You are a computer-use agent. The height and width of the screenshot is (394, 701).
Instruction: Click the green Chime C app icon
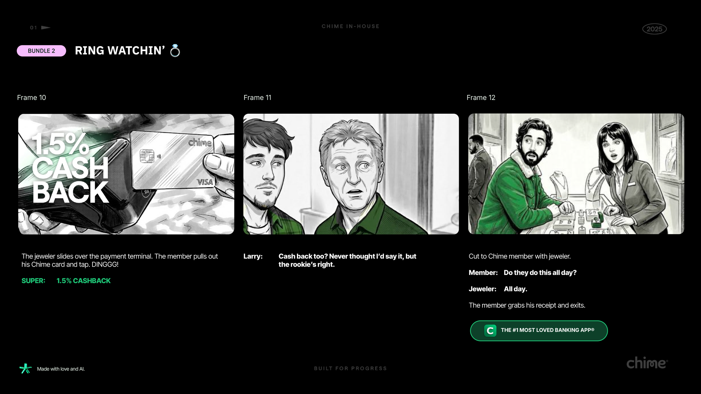pyautogui.click(x=490, y=331)
